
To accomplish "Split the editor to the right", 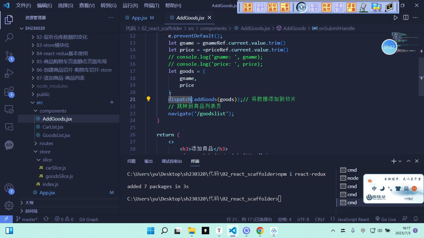I will pyautogui.click(x=406, y=18).
